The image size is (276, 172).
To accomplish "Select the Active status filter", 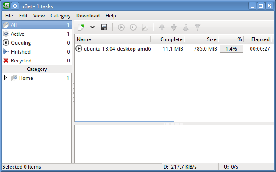I will (x=36, y=34).
